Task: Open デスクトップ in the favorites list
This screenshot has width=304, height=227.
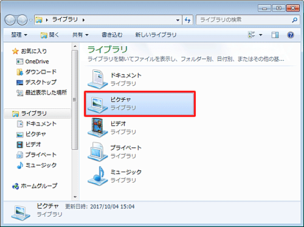Action: point(41,82)
